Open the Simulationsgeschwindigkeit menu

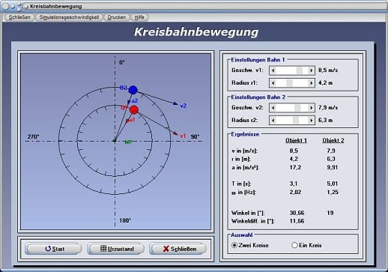(69, 17)
